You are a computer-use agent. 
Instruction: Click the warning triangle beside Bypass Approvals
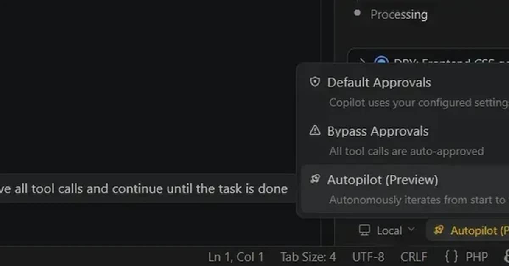pos(315,130)
